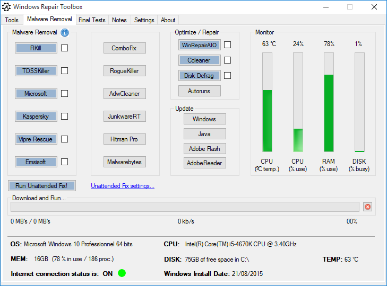Screen dimensions: 387x286
Task: Tick the TDSSKiller checkbox
Action: click(x=64, y=71)
